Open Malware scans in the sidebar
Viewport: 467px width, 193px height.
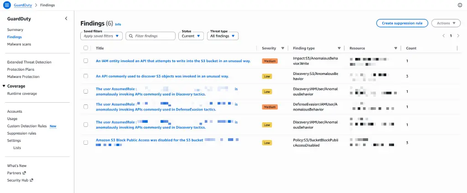coord(19,44)
